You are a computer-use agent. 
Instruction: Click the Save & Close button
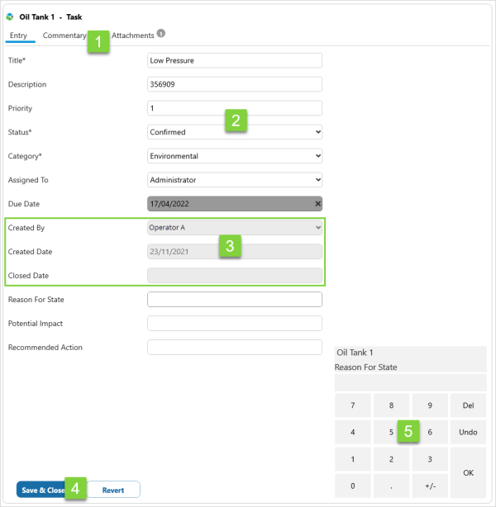[x=42, y=490]
